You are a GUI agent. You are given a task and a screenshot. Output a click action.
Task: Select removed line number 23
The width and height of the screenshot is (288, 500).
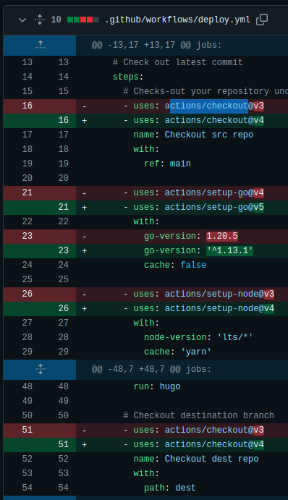point(27,236)
